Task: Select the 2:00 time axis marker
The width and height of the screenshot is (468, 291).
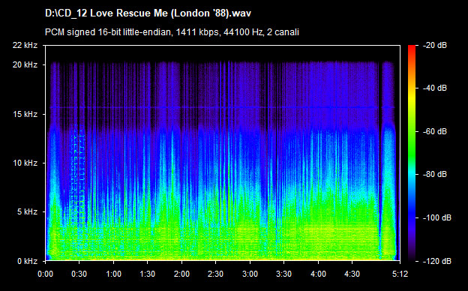Action: point(181,274)
